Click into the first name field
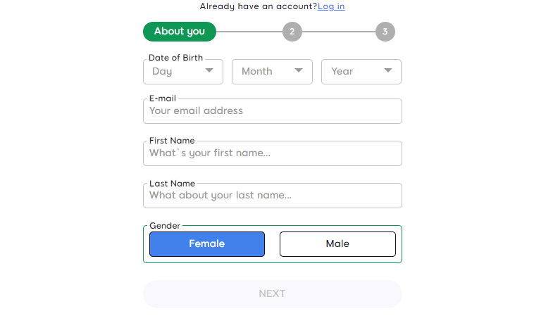This screenshot has height=330, width=553. (x=272, y=153)
